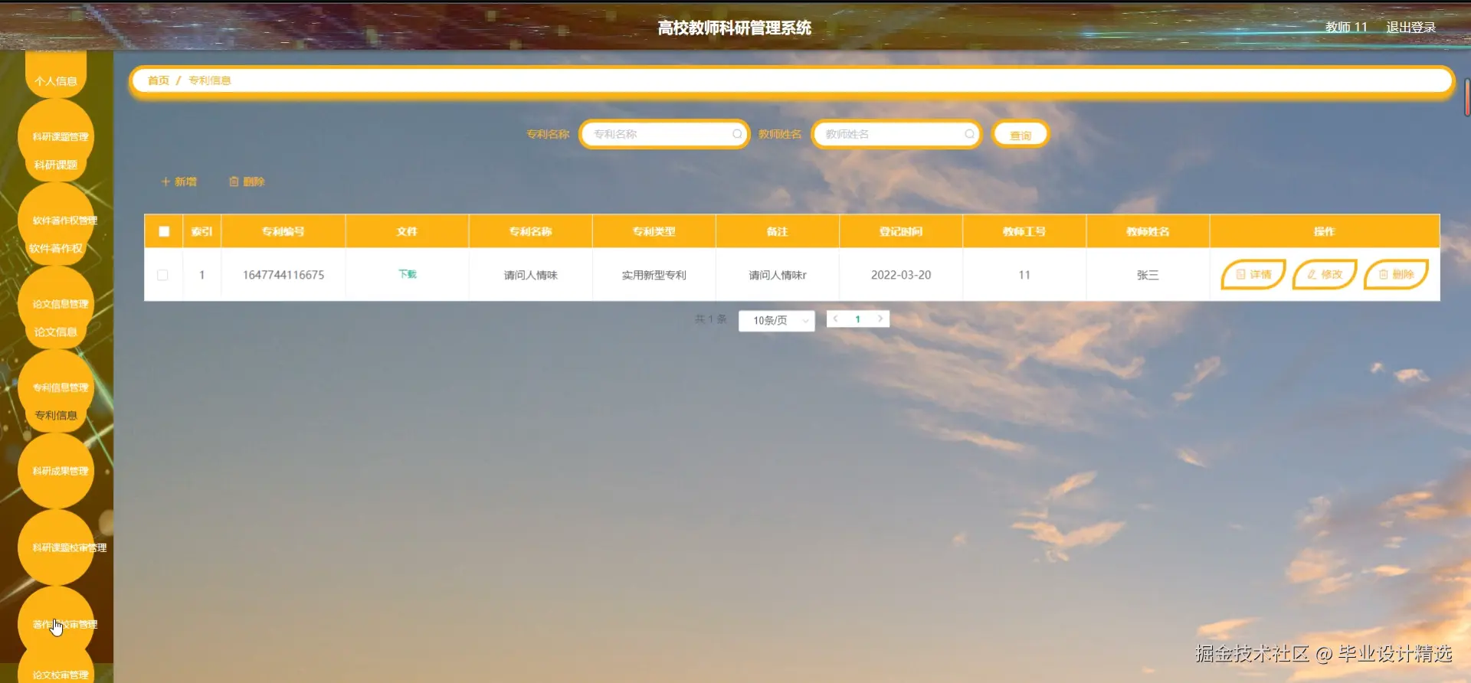Click the 新增 add button

click(x=179, y=181)
